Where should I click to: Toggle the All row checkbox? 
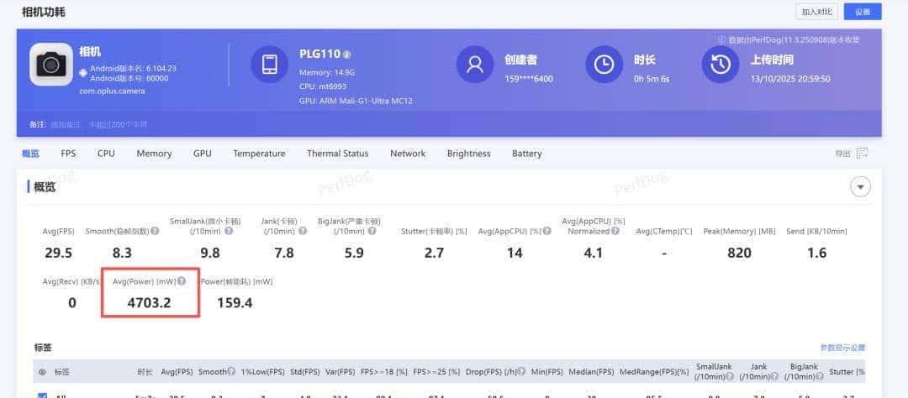tap(42, 395)
